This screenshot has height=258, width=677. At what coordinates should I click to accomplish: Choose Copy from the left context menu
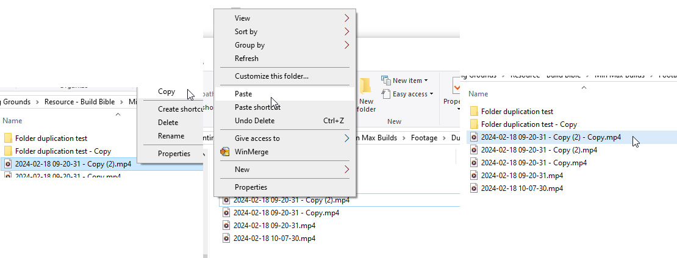click(x=167, y=91)
